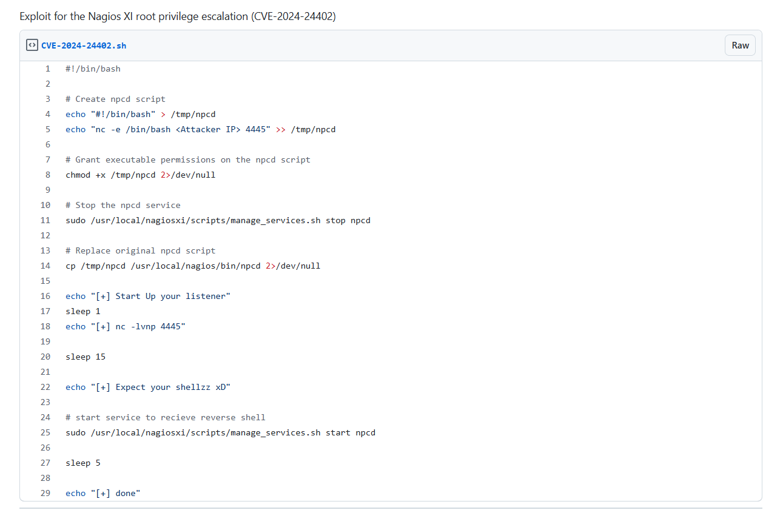Screen dimensions: 783x510
Task: Click the echo "[+] Start Up your listener" line
Action: click(148, 296)
